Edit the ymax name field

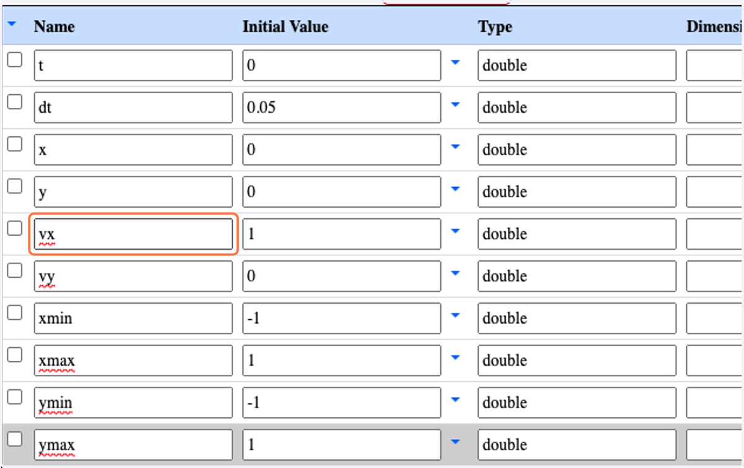133,445
